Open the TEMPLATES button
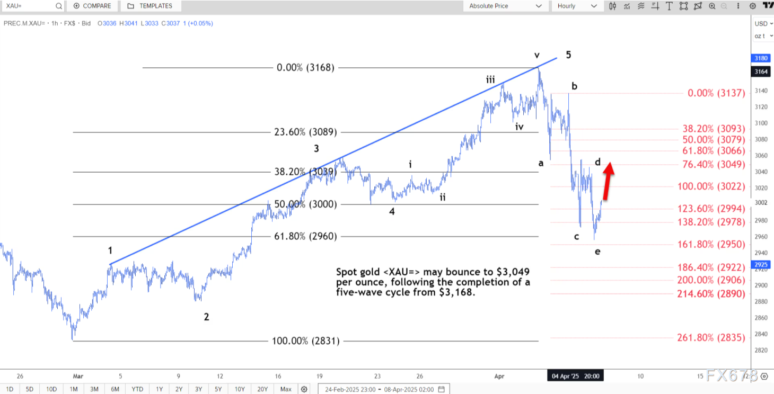Viewport: 774px width, 394px height. point(150,6)
